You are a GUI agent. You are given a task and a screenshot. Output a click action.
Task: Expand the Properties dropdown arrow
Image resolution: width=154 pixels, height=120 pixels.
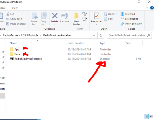click(x=97, y=24)
